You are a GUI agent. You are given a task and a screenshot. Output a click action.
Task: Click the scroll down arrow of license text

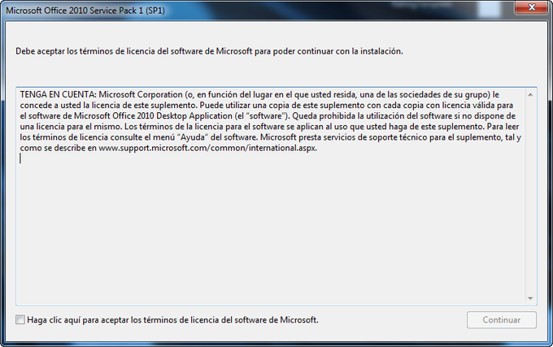click(530, 298)
